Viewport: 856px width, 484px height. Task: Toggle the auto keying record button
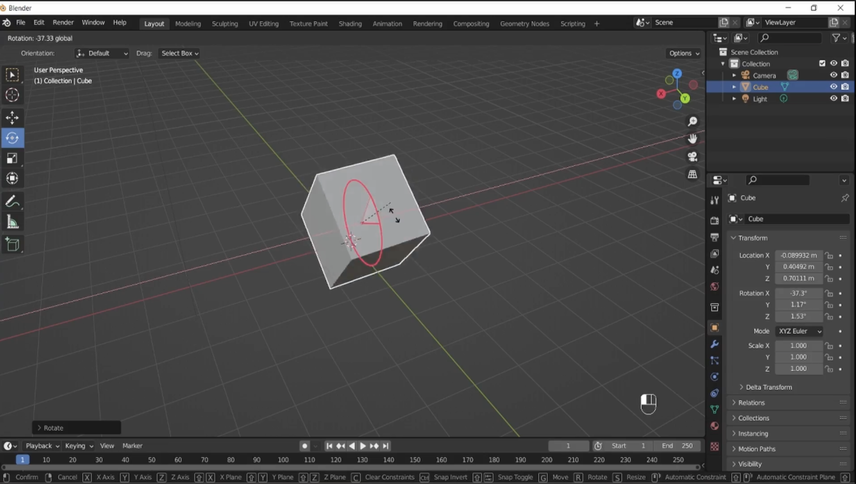pyautogui.click(x=305, y=446)
